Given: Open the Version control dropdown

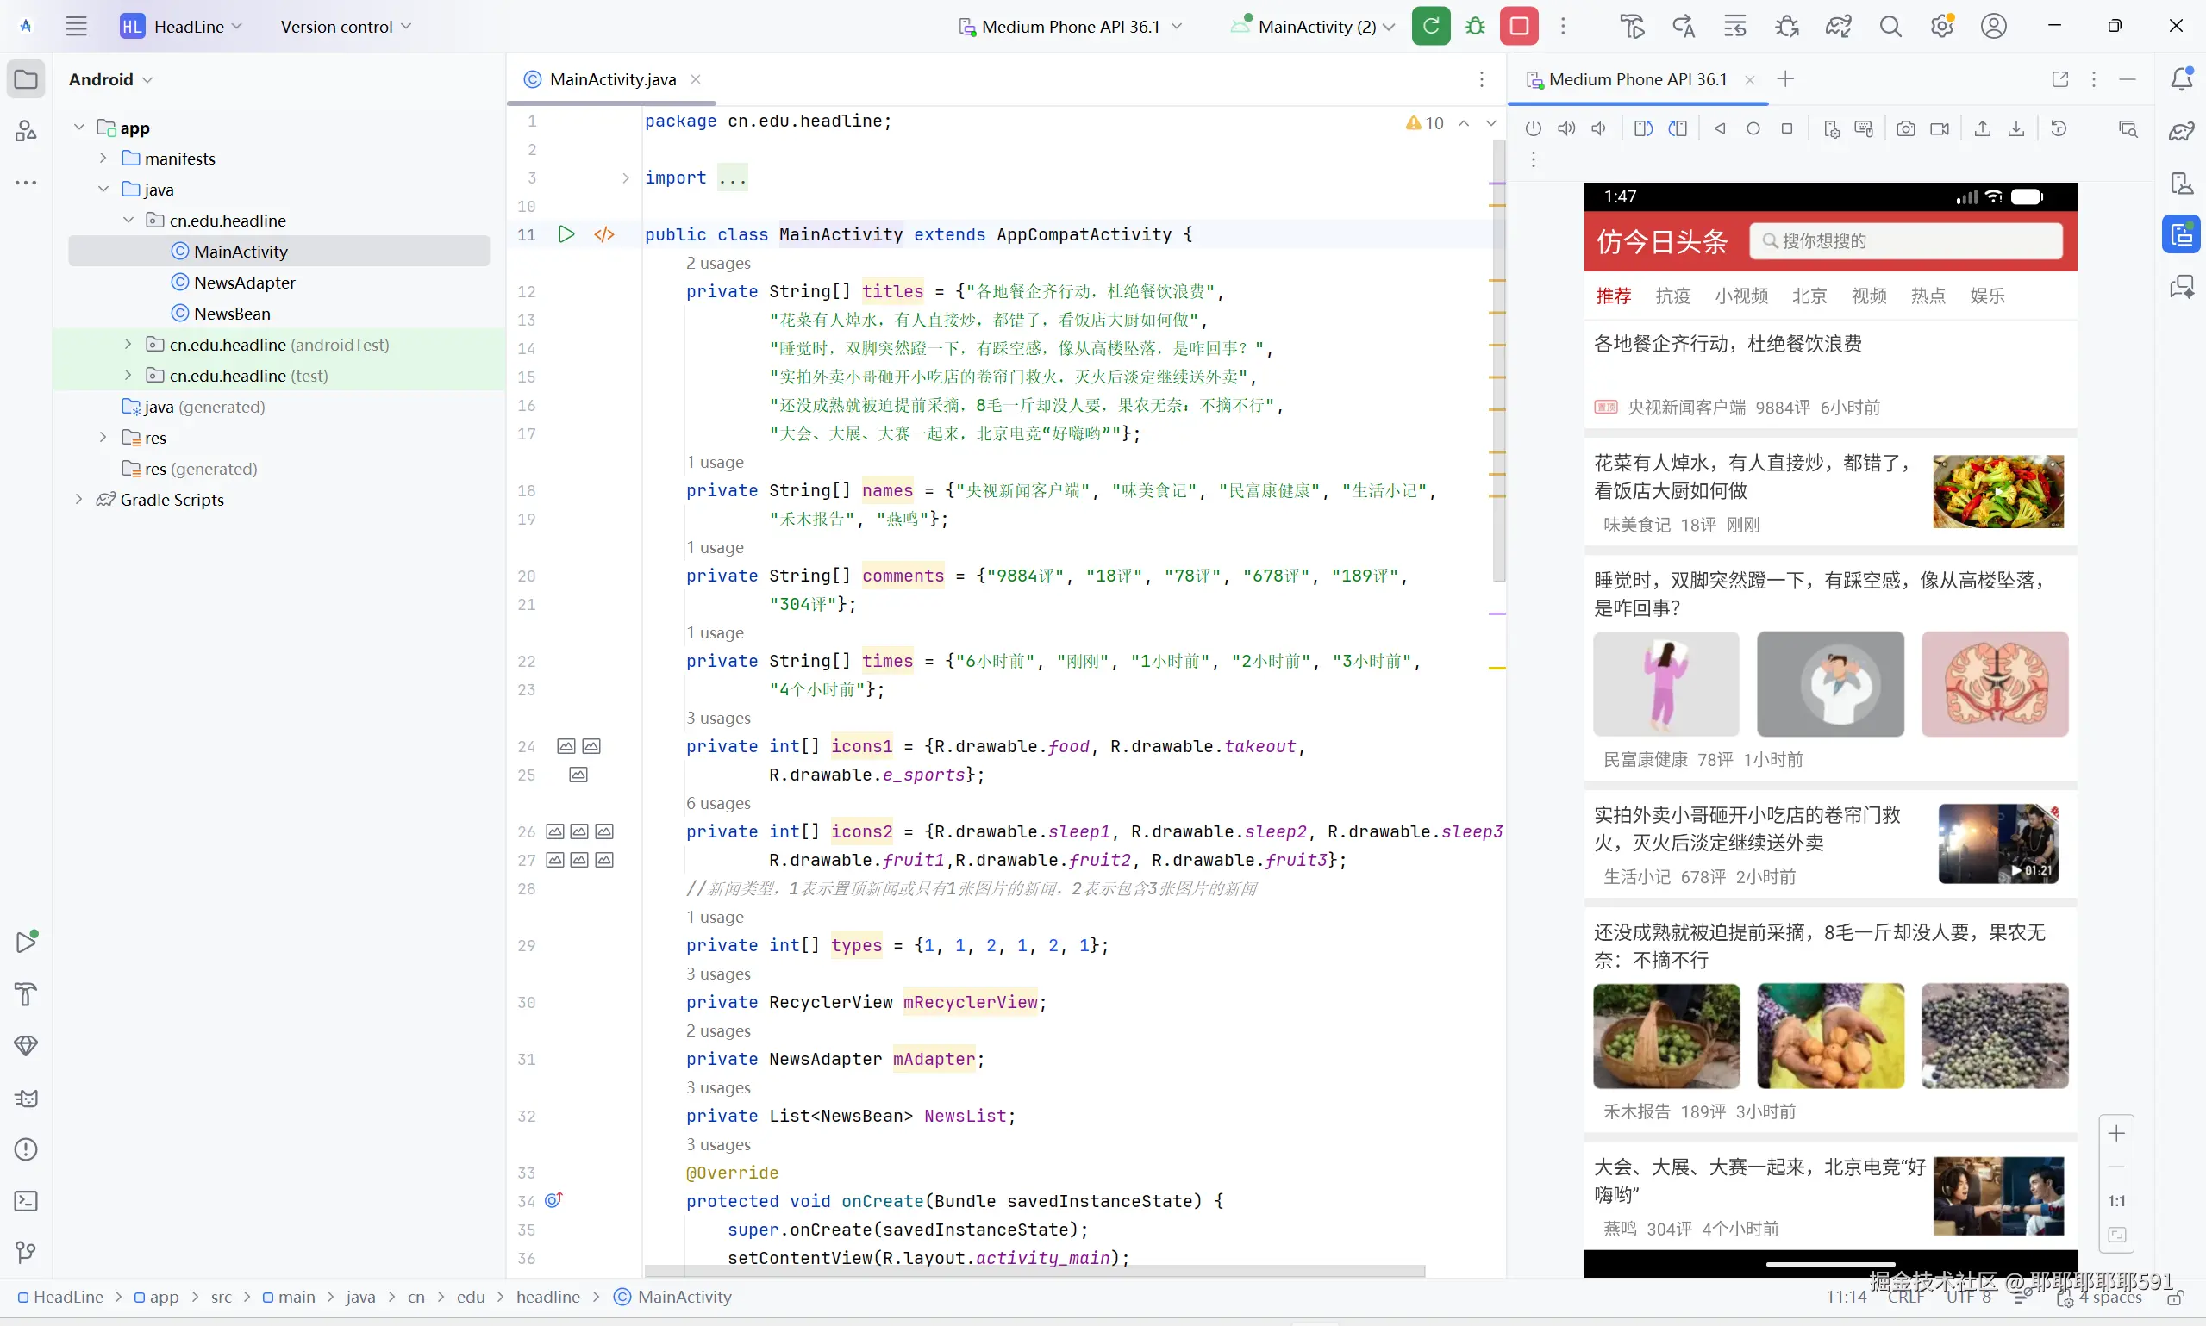Looking at the screenshot, I should click(346, 26).
